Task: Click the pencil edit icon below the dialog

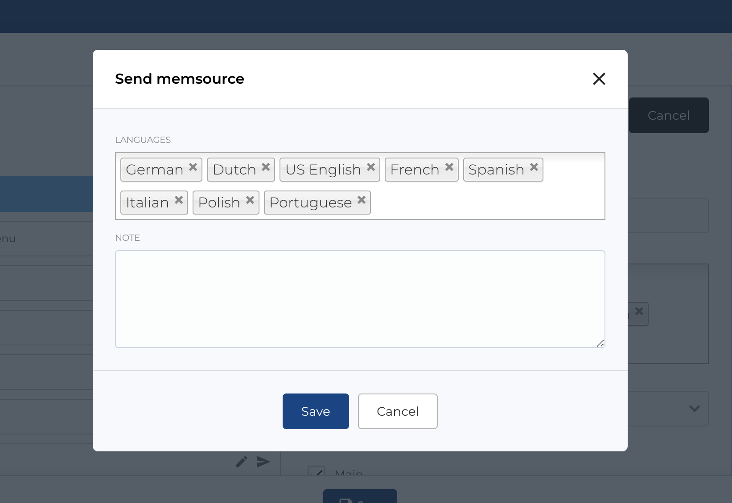Action: pyautogui.click(x=241, y=462)
